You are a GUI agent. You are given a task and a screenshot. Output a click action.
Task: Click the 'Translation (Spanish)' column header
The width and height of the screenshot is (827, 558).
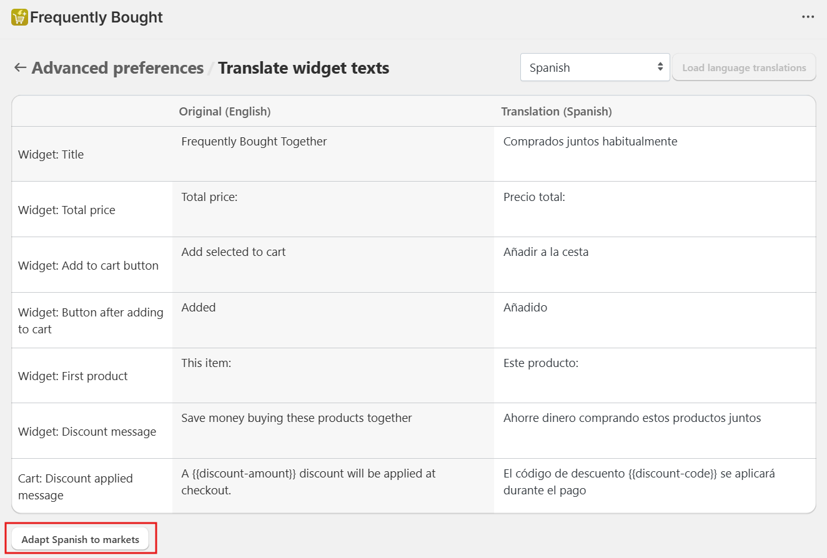pos(557,112)
